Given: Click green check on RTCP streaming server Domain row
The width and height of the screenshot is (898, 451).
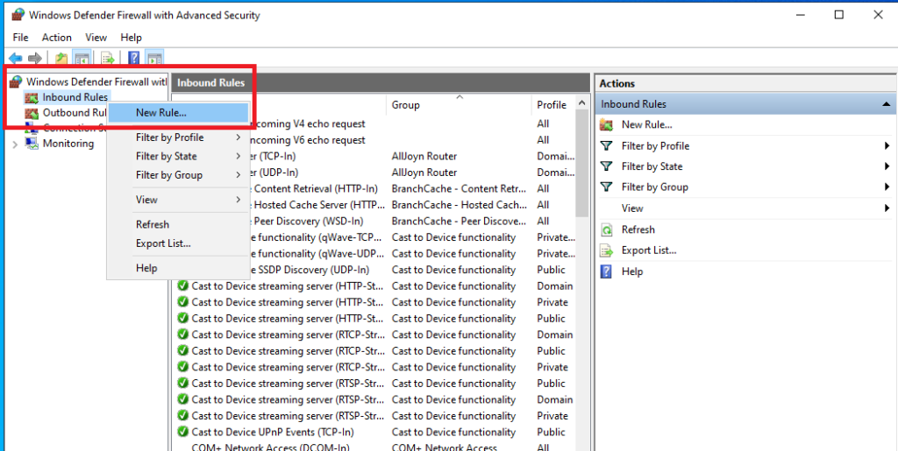Looking at the screenshot, I should pyautogui.click(x=183, y=335).
